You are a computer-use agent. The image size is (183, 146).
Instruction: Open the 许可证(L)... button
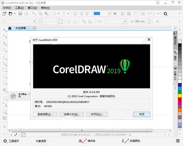click(x=97, y=114)
